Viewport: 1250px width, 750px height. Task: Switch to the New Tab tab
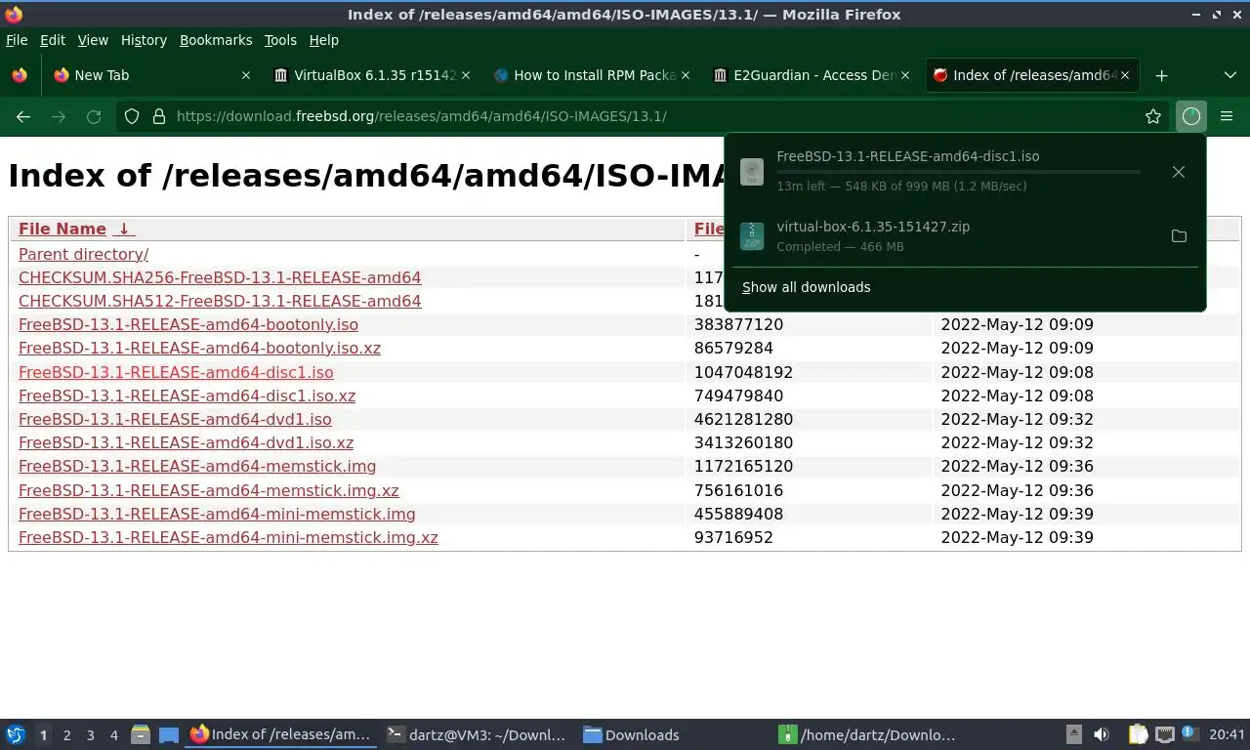(x=151, y=75)
